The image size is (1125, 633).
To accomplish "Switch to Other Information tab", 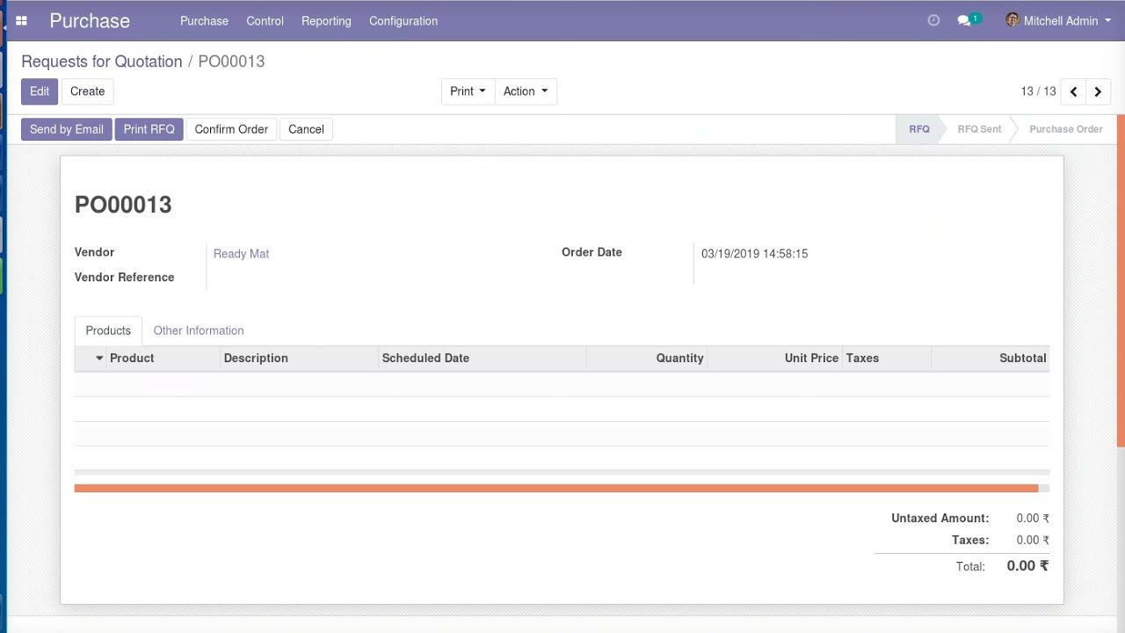I will pos(199,331).
